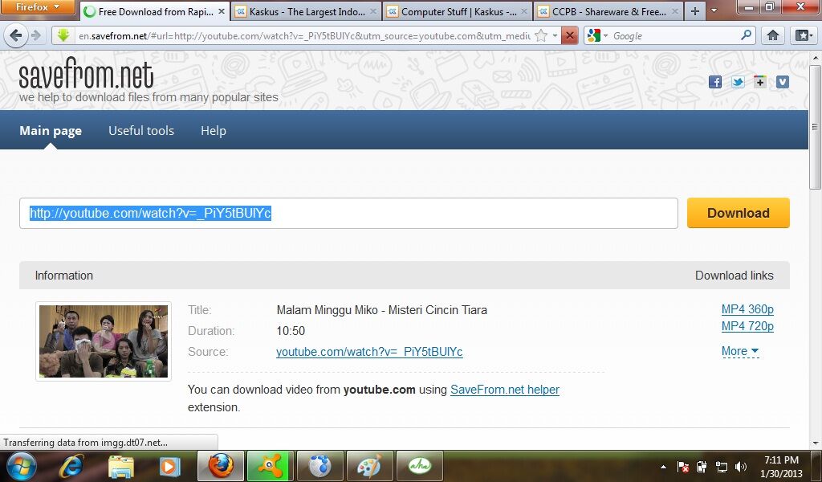This screenshot has height=482, width=822.
Task: Click the Download links header text
Action: point(734,276)
